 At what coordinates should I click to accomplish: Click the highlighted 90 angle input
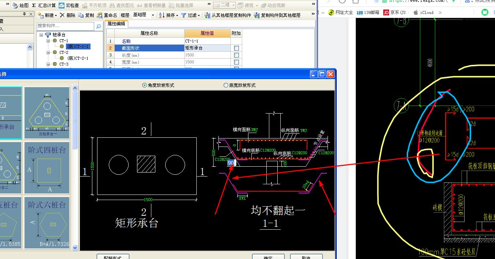[x=231, y=163]
